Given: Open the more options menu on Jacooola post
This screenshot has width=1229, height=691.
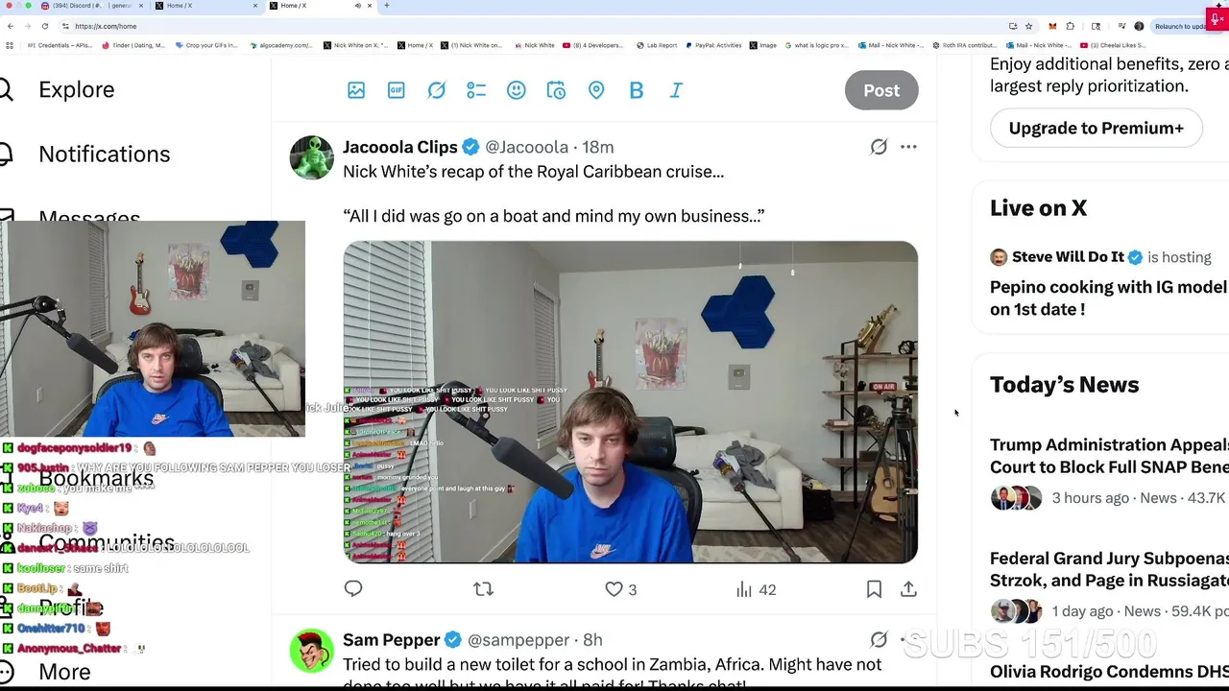Looking at the screenshot, I should pyautogui.click(x=908, y=147).
